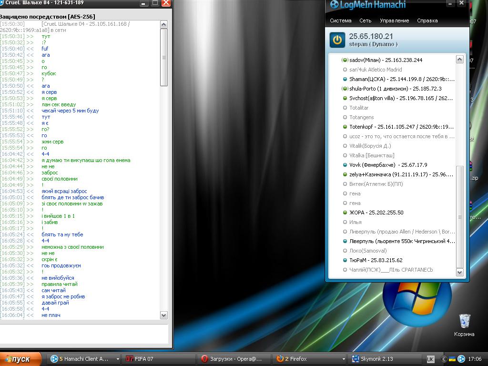
Task: Open Hamachi Client taskbar group
Action: point(82,359)
